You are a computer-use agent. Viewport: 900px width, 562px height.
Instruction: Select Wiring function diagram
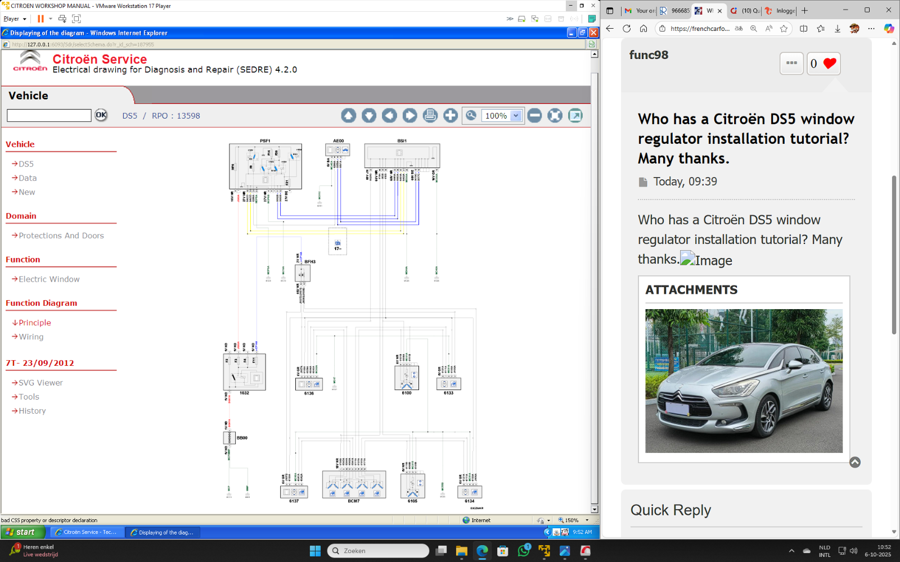point(31,337)
